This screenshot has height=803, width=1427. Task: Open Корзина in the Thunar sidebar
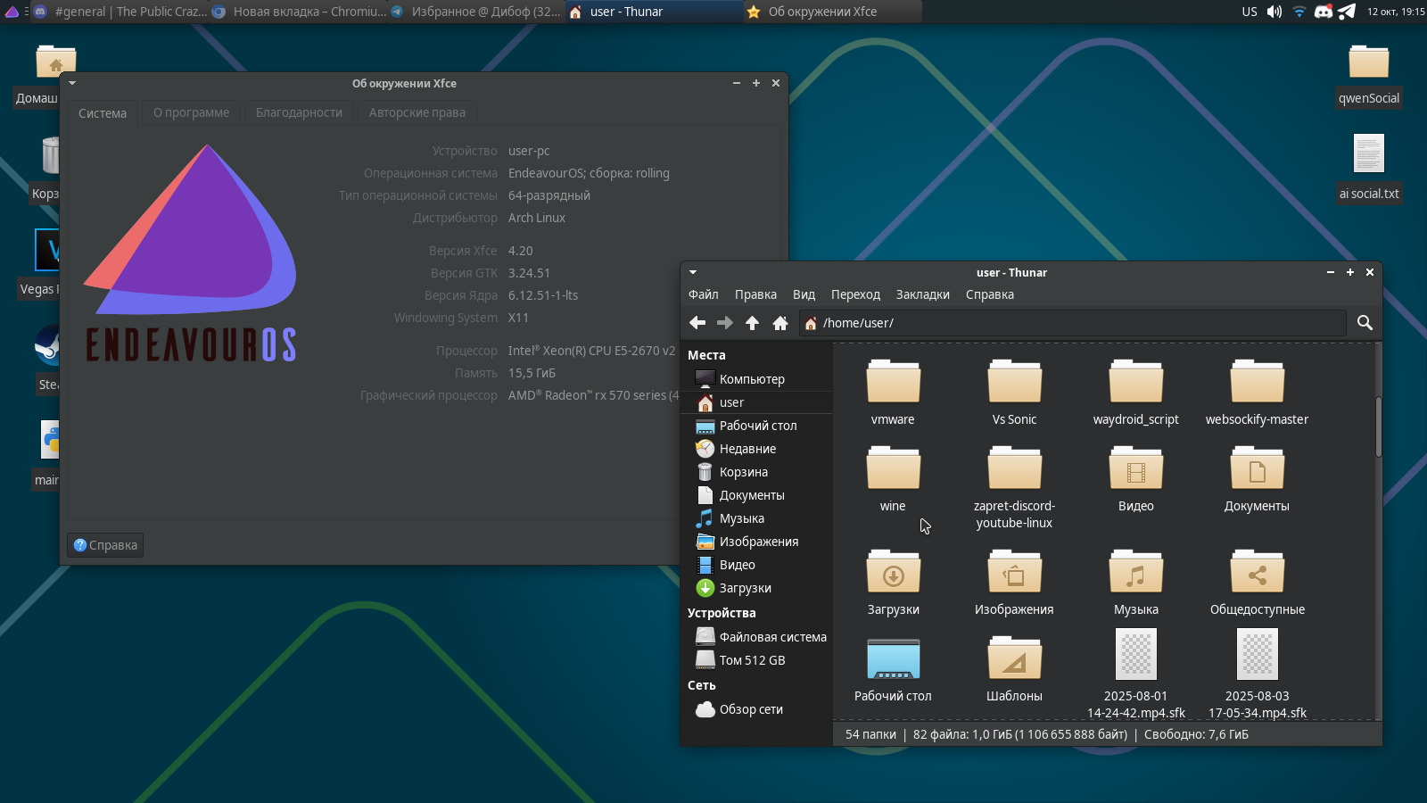[x=743, y=472]
